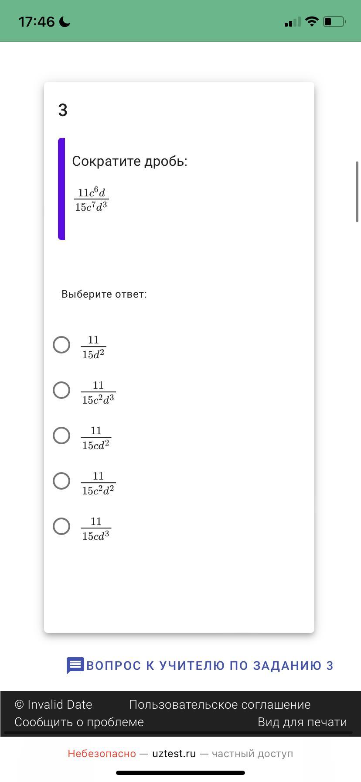Select the answer 11 over 15d²

pos(61,345)
